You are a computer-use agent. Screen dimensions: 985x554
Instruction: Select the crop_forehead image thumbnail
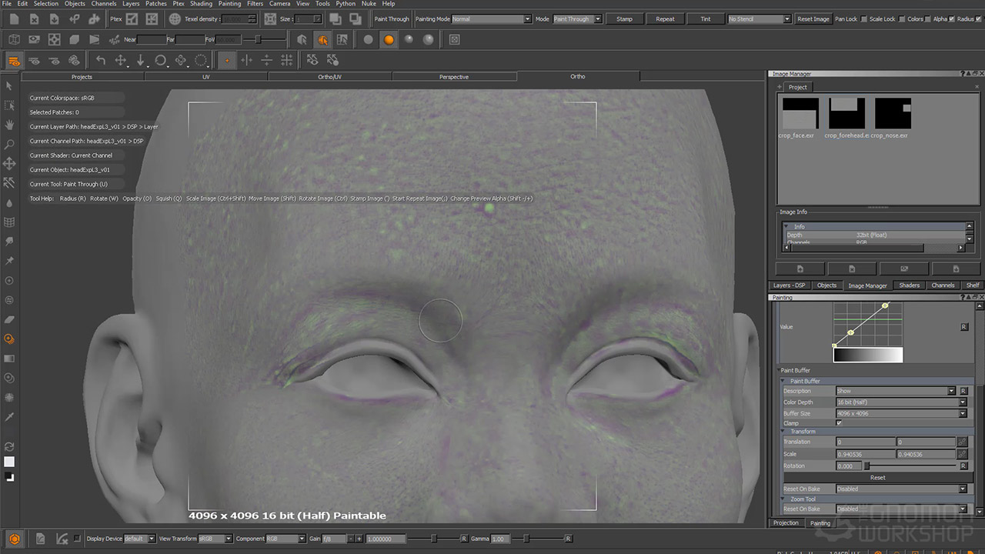[x=846, y=114]
